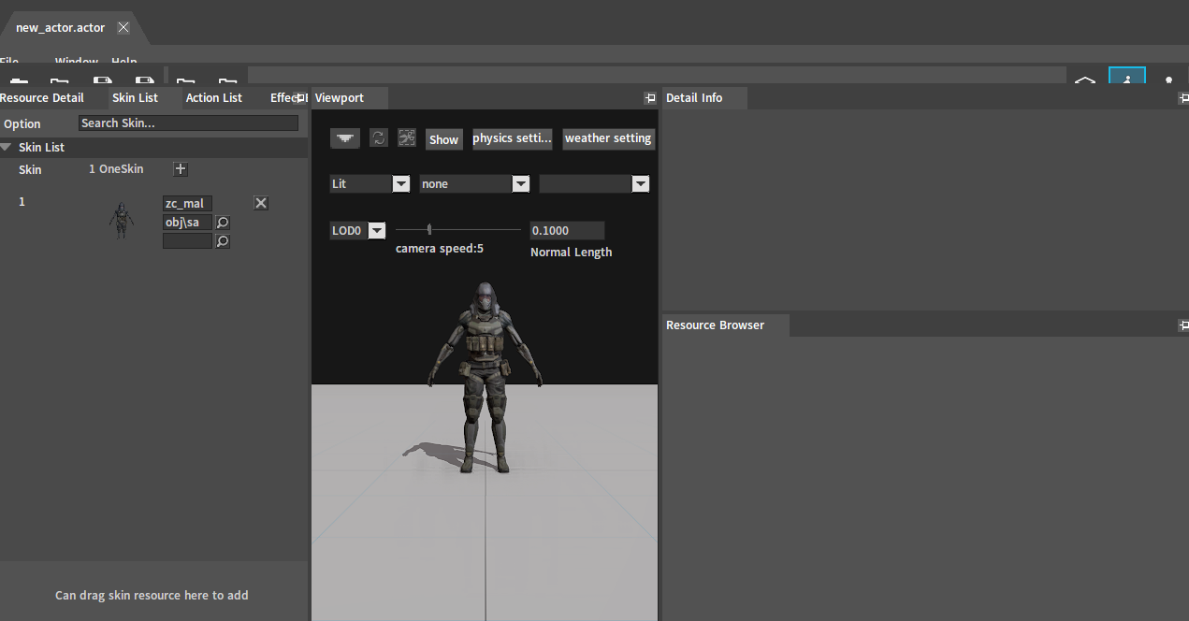Viewport: 1189px width, 621px height.
Task: Switch to the Action List tab
Action: point(214,98)
